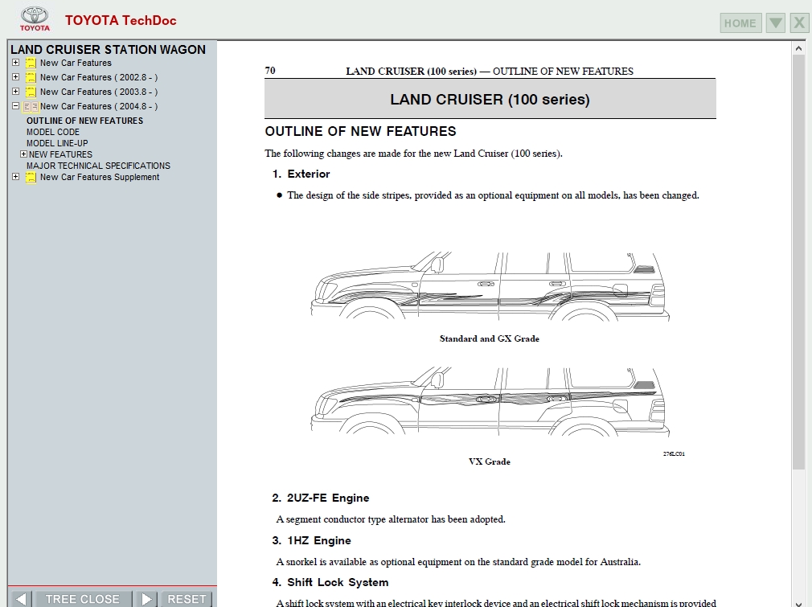Expand the New Car Features (2002.8 - ) node
Viewport: 812px width, 607px height.
(15, 77)
